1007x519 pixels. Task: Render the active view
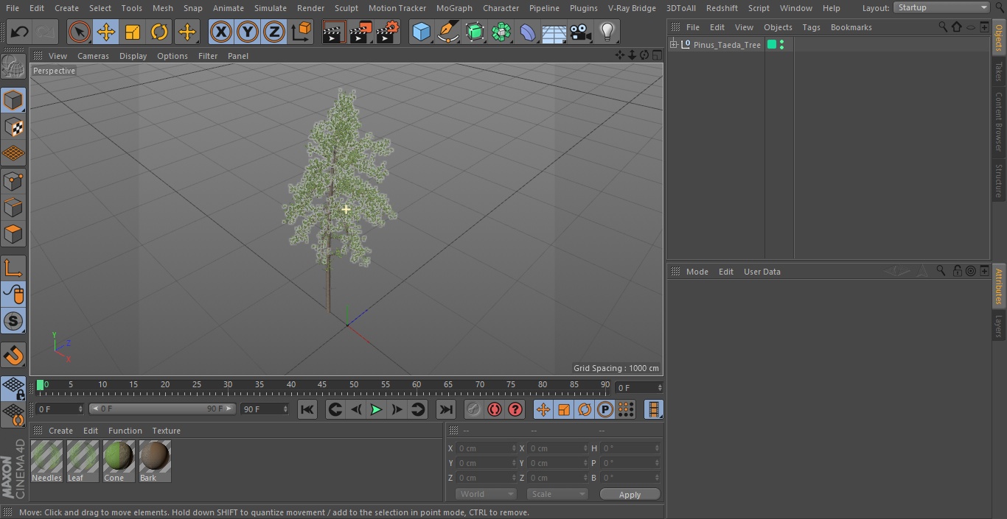[334, 32]
